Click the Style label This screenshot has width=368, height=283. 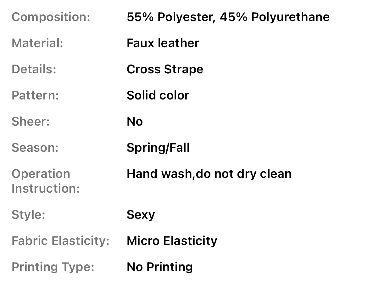[29, 215]
